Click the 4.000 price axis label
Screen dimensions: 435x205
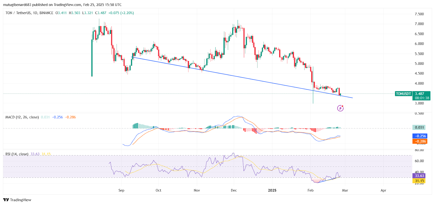click(419, 84)
